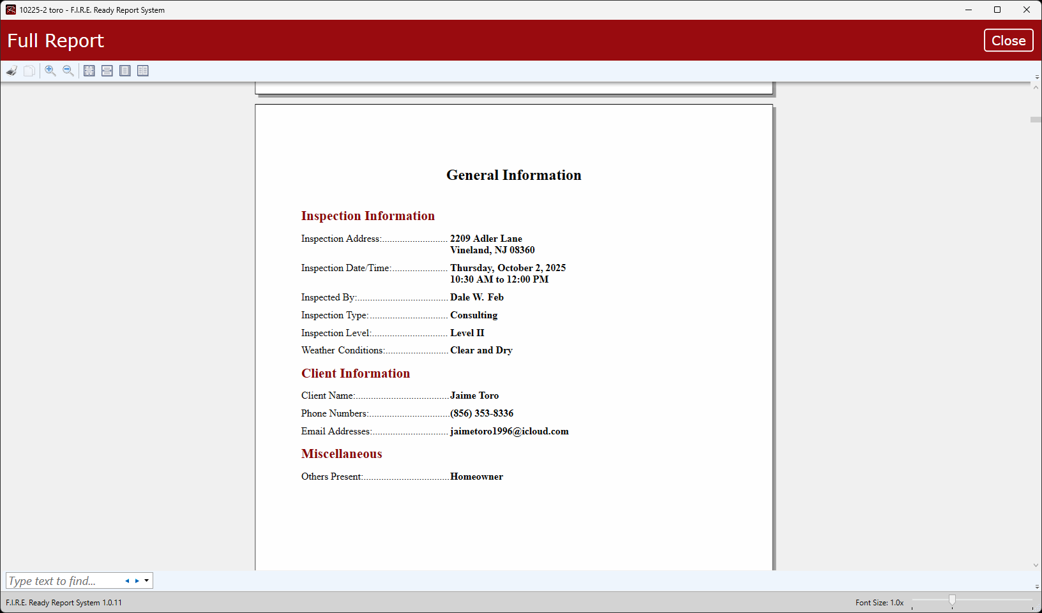Click the outer scrollbar up arrow
This screenshot has height=613, width=1042.
(1036, 86)
